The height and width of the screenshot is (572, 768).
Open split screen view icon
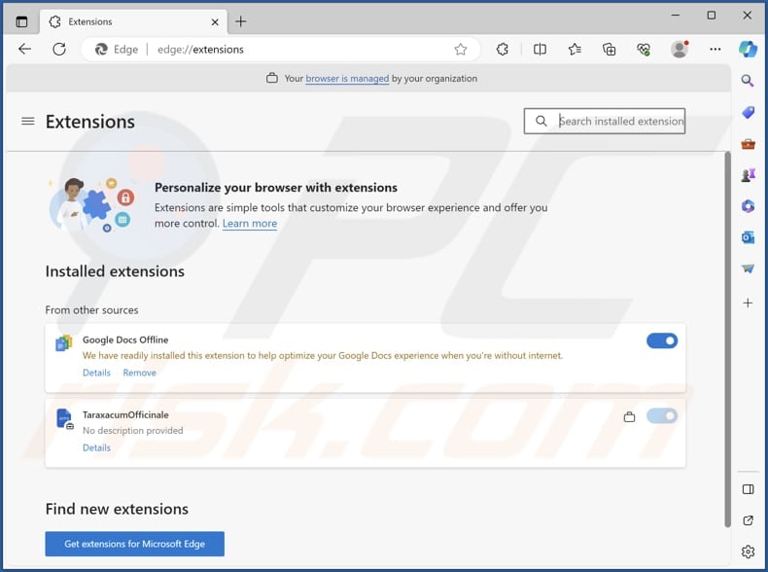click(540, 49)
